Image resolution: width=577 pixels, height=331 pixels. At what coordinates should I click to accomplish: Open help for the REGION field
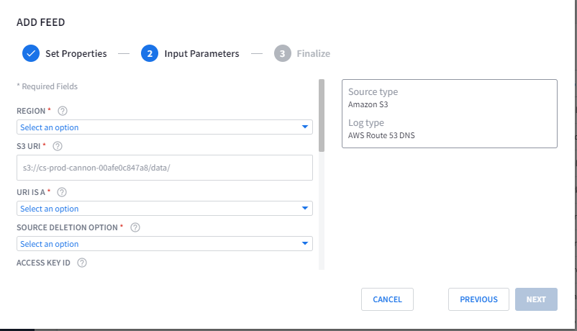[x=63, y=111]
